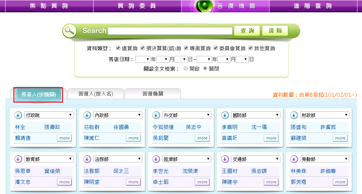
Task: Toggle the 專案質詢 checkbox
Action: pos(186,48)
